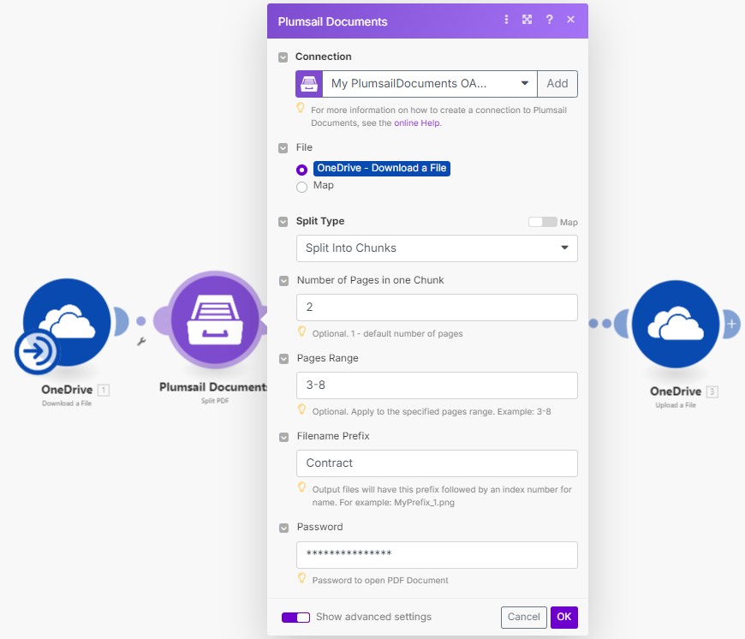Click the Cancel button

coord(523,617)
